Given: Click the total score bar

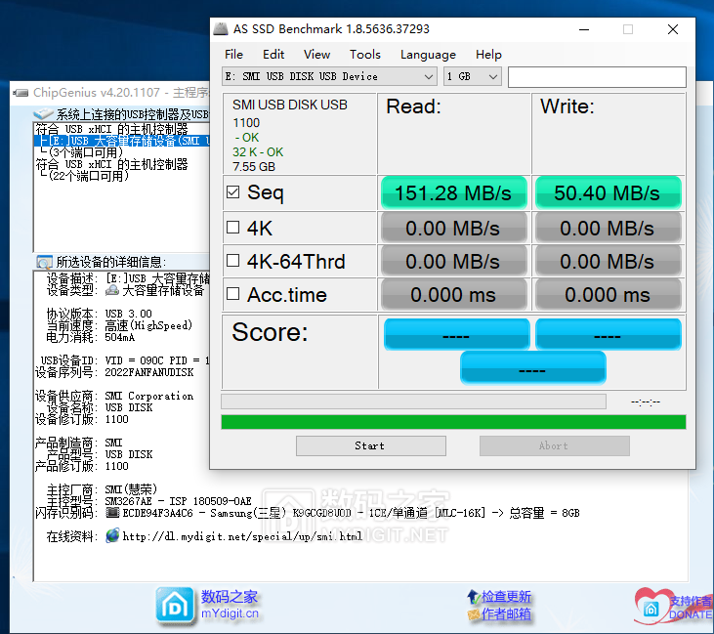Looking at the screenshot, I should [532, 367].
